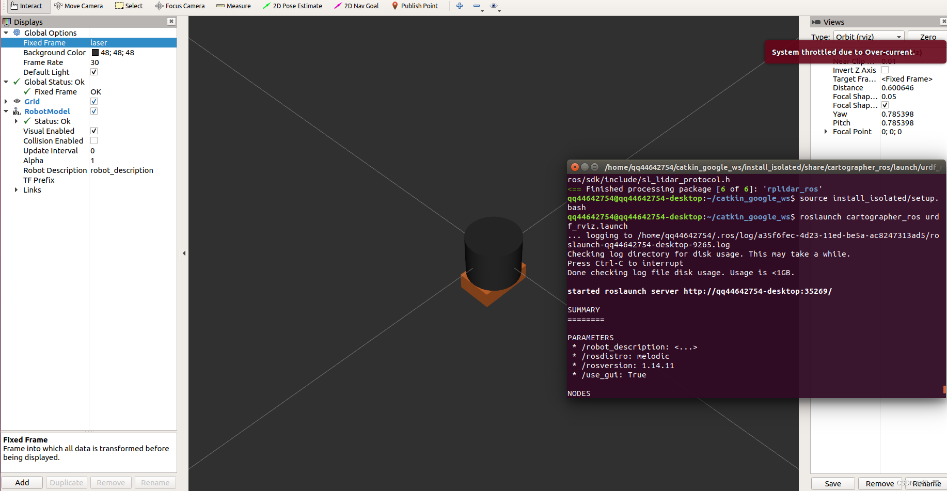Viewport: 947px width, 491px height.
Task: Click the Save view button
Action: click(x=833, y=483)
